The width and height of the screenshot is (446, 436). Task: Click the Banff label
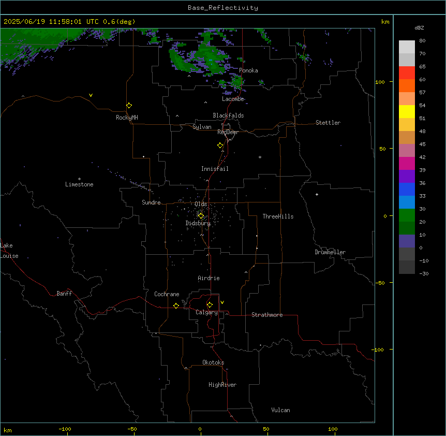[64, 294]
